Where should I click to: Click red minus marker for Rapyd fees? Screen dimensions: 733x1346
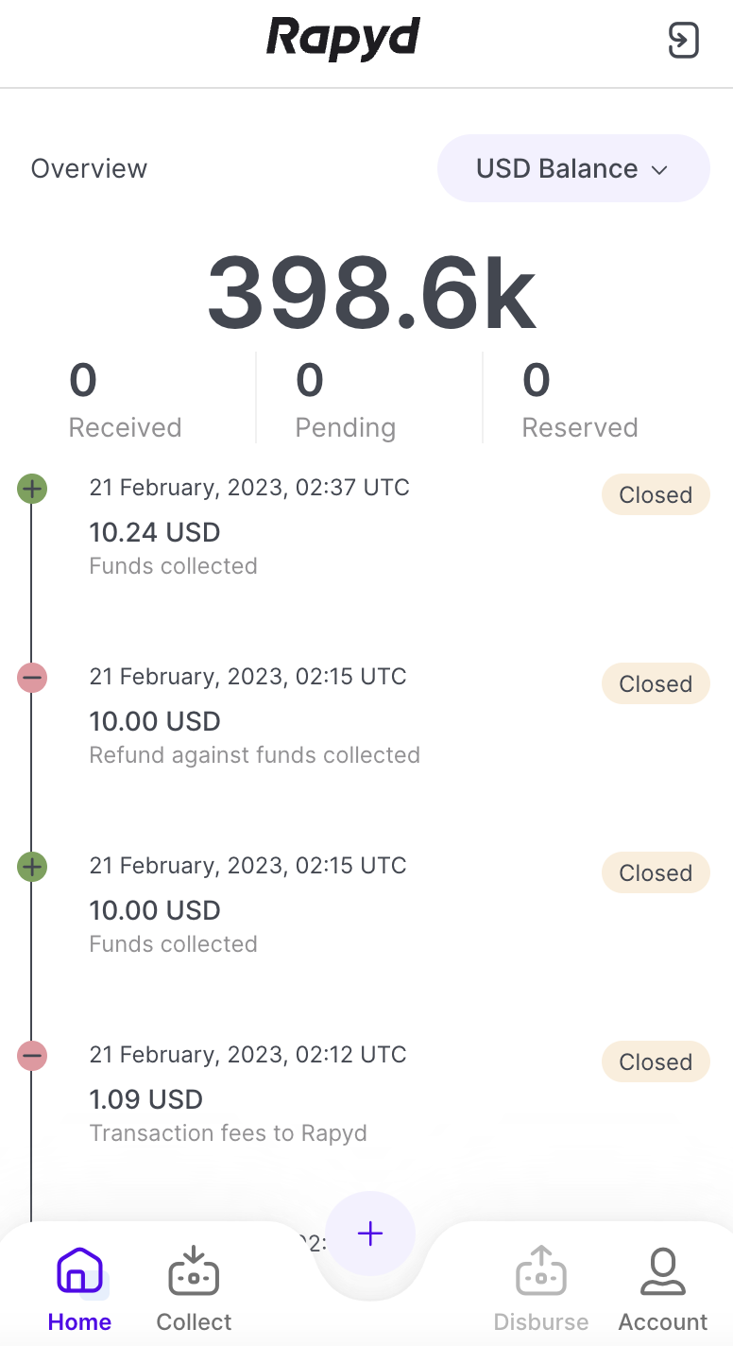tap(32, 1056)
